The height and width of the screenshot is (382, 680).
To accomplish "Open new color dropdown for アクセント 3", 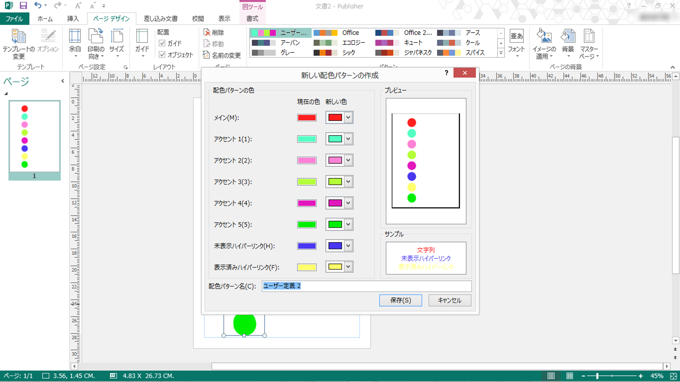I will [348, 182].
